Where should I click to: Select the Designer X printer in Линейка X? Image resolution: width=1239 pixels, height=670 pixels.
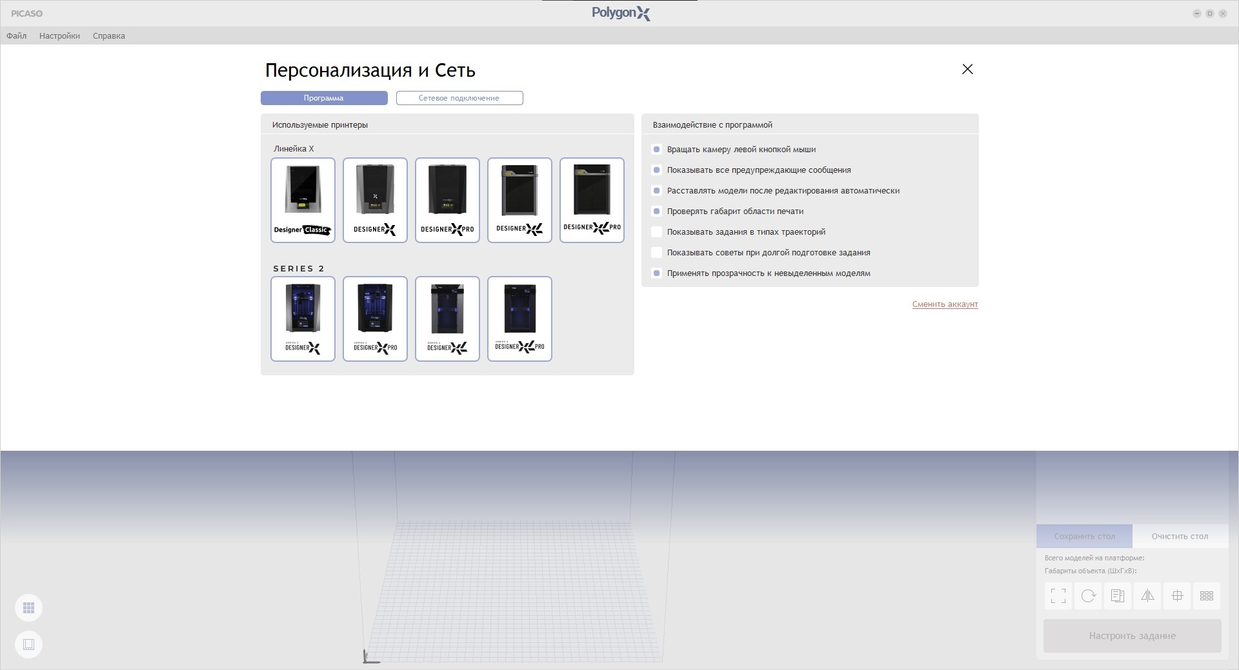click(375, 200)
